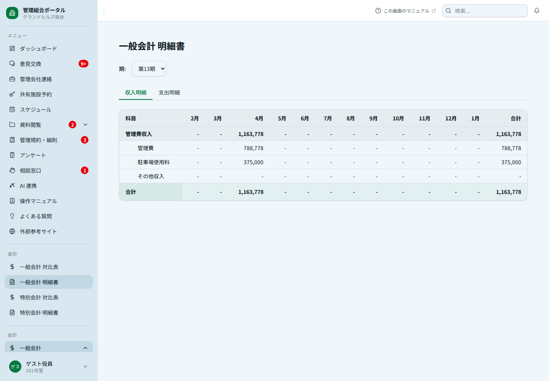Screen dimensions: 549x381
Task: Click the 共有施設予約 key icon
Action: [x=12, y=94]
